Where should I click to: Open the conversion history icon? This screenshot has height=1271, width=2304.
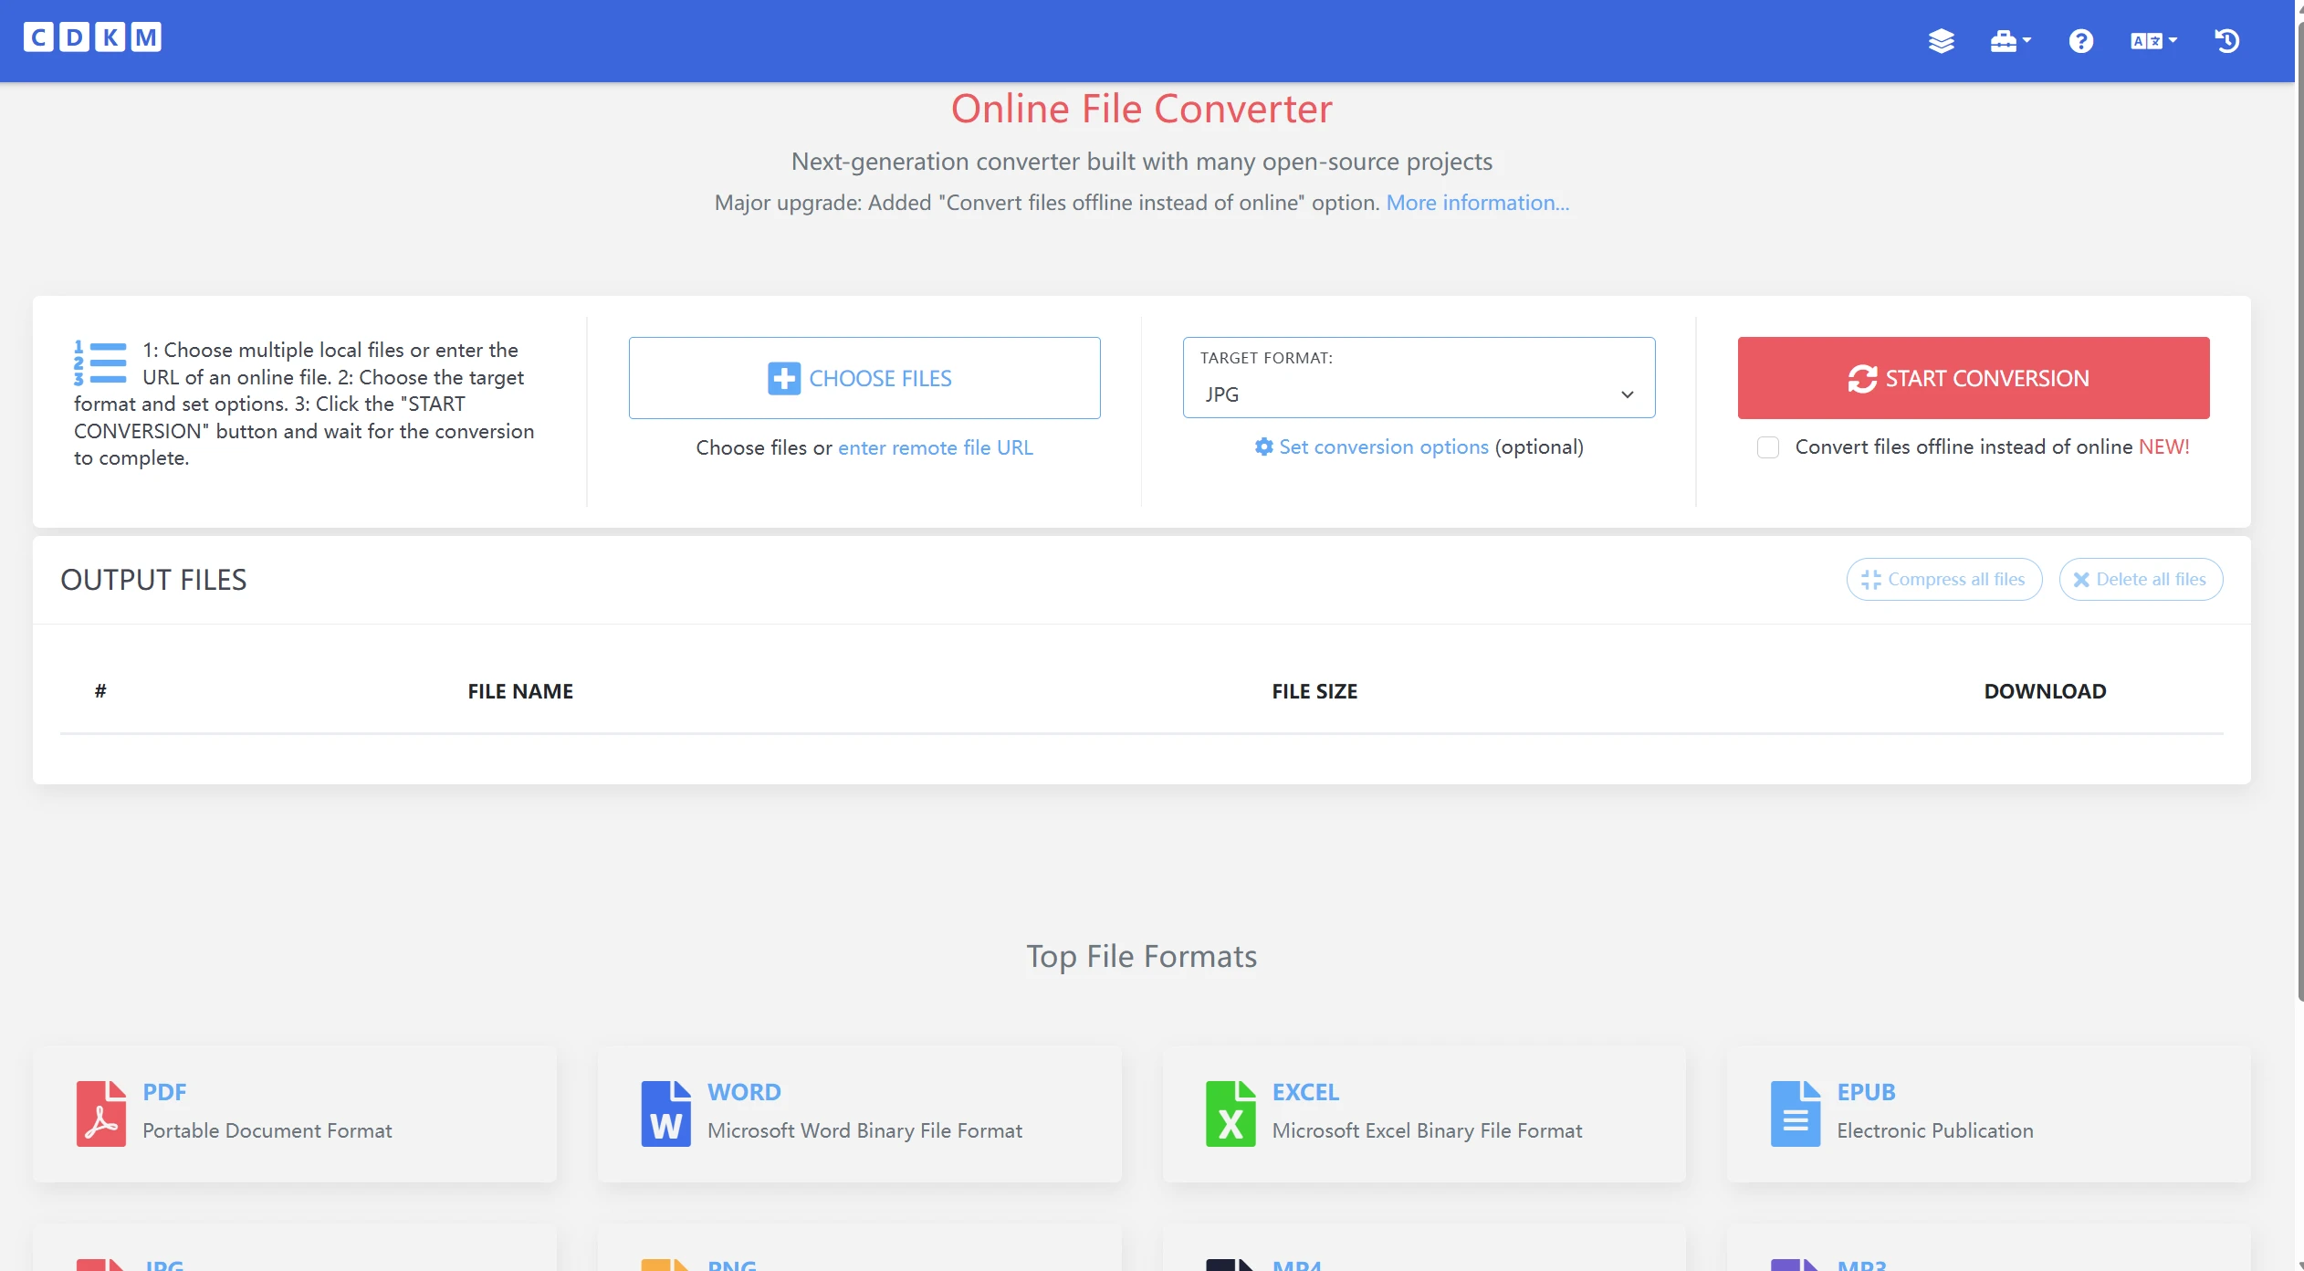tap(2226, 41)
